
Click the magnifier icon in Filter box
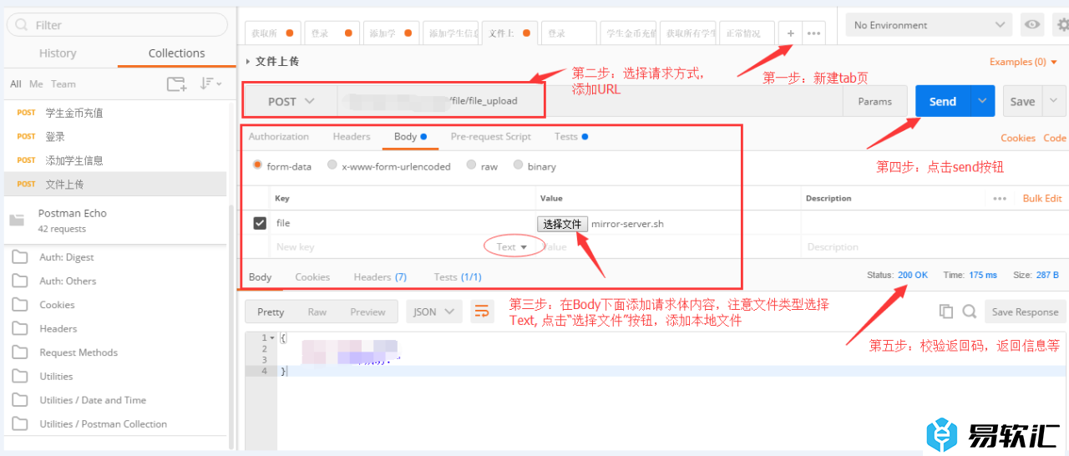pos(23,25)
